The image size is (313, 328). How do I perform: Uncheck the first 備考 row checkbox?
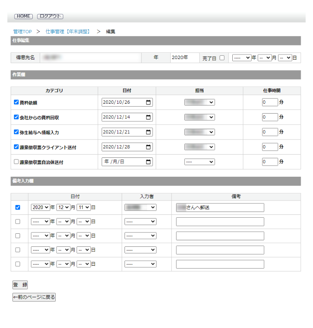18,207
